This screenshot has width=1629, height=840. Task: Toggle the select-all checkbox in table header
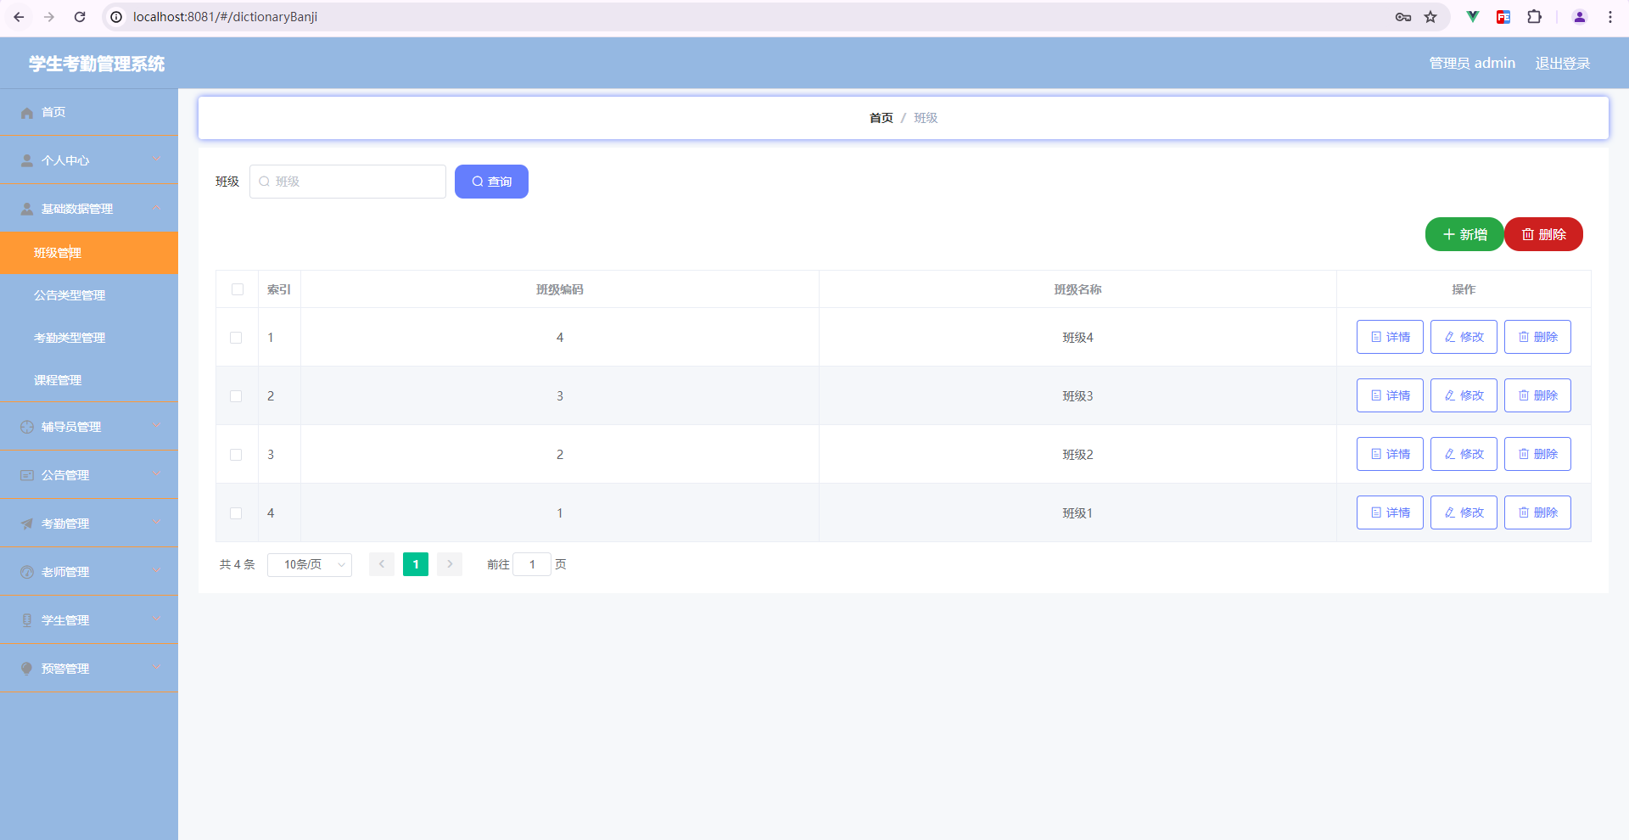tap(238, 289)
